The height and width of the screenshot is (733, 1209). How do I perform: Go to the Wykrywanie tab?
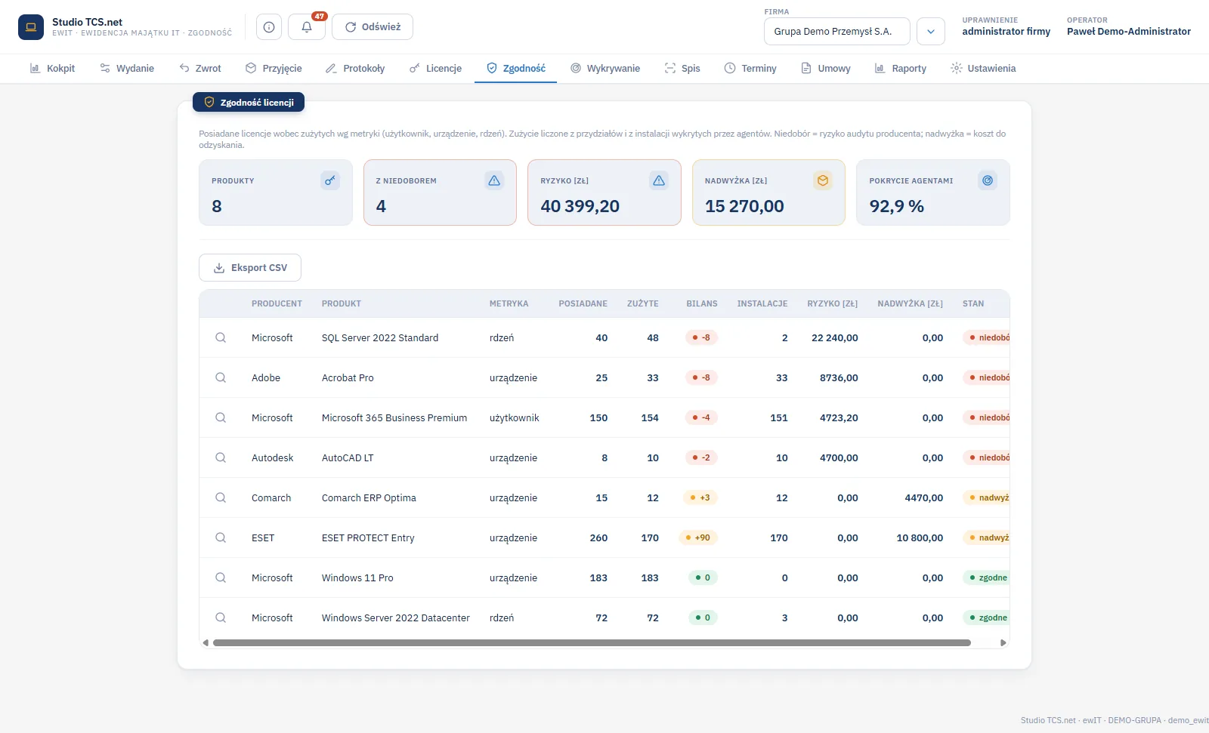[605, 68]
